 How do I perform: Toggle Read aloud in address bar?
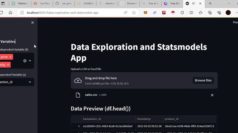126,13
